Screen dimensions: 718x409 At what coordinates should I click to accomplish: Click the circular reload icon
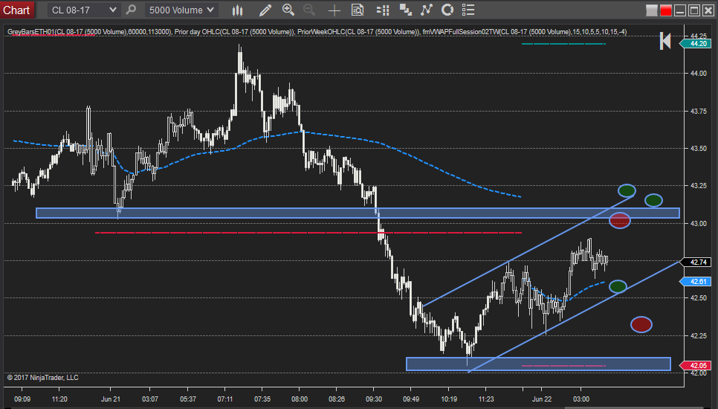point(447,10)
